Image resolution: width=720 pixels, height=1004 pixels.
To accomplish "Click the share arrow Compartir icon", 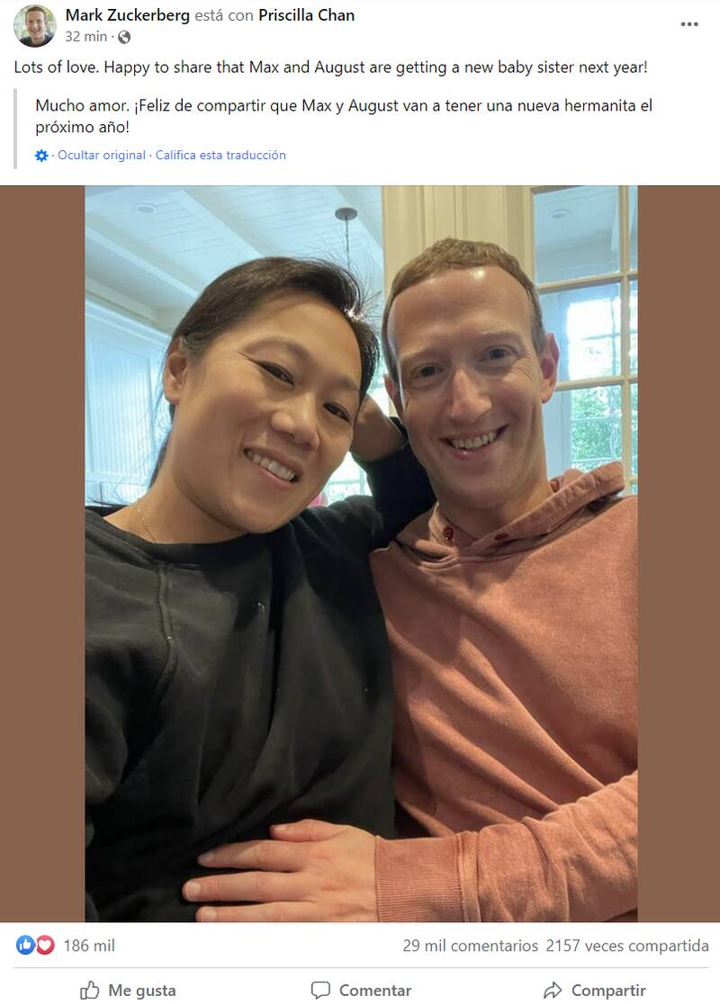I will (x=553, y=991).
